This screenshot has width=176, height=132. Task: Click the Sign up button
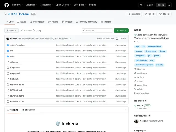pyautogui.click(x=161, y=5)
